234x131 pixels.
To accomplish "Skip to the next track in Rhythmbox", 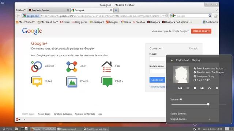I will click(202, 88).
